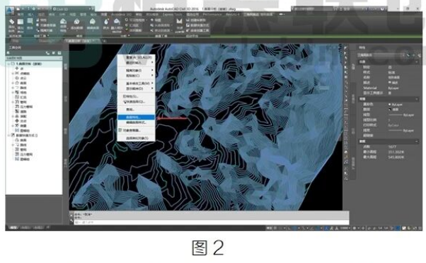Choose 编辑曲面样式 in the context menu
The width and height of the screenshot is (426, 263).
point(136,123)
